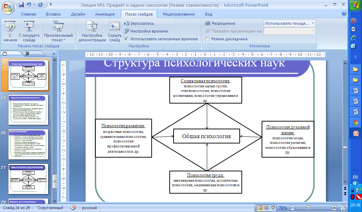362x212 pixels.
Task: Start slideshow from the beginning (С начала)
Action: click(10, 31)
